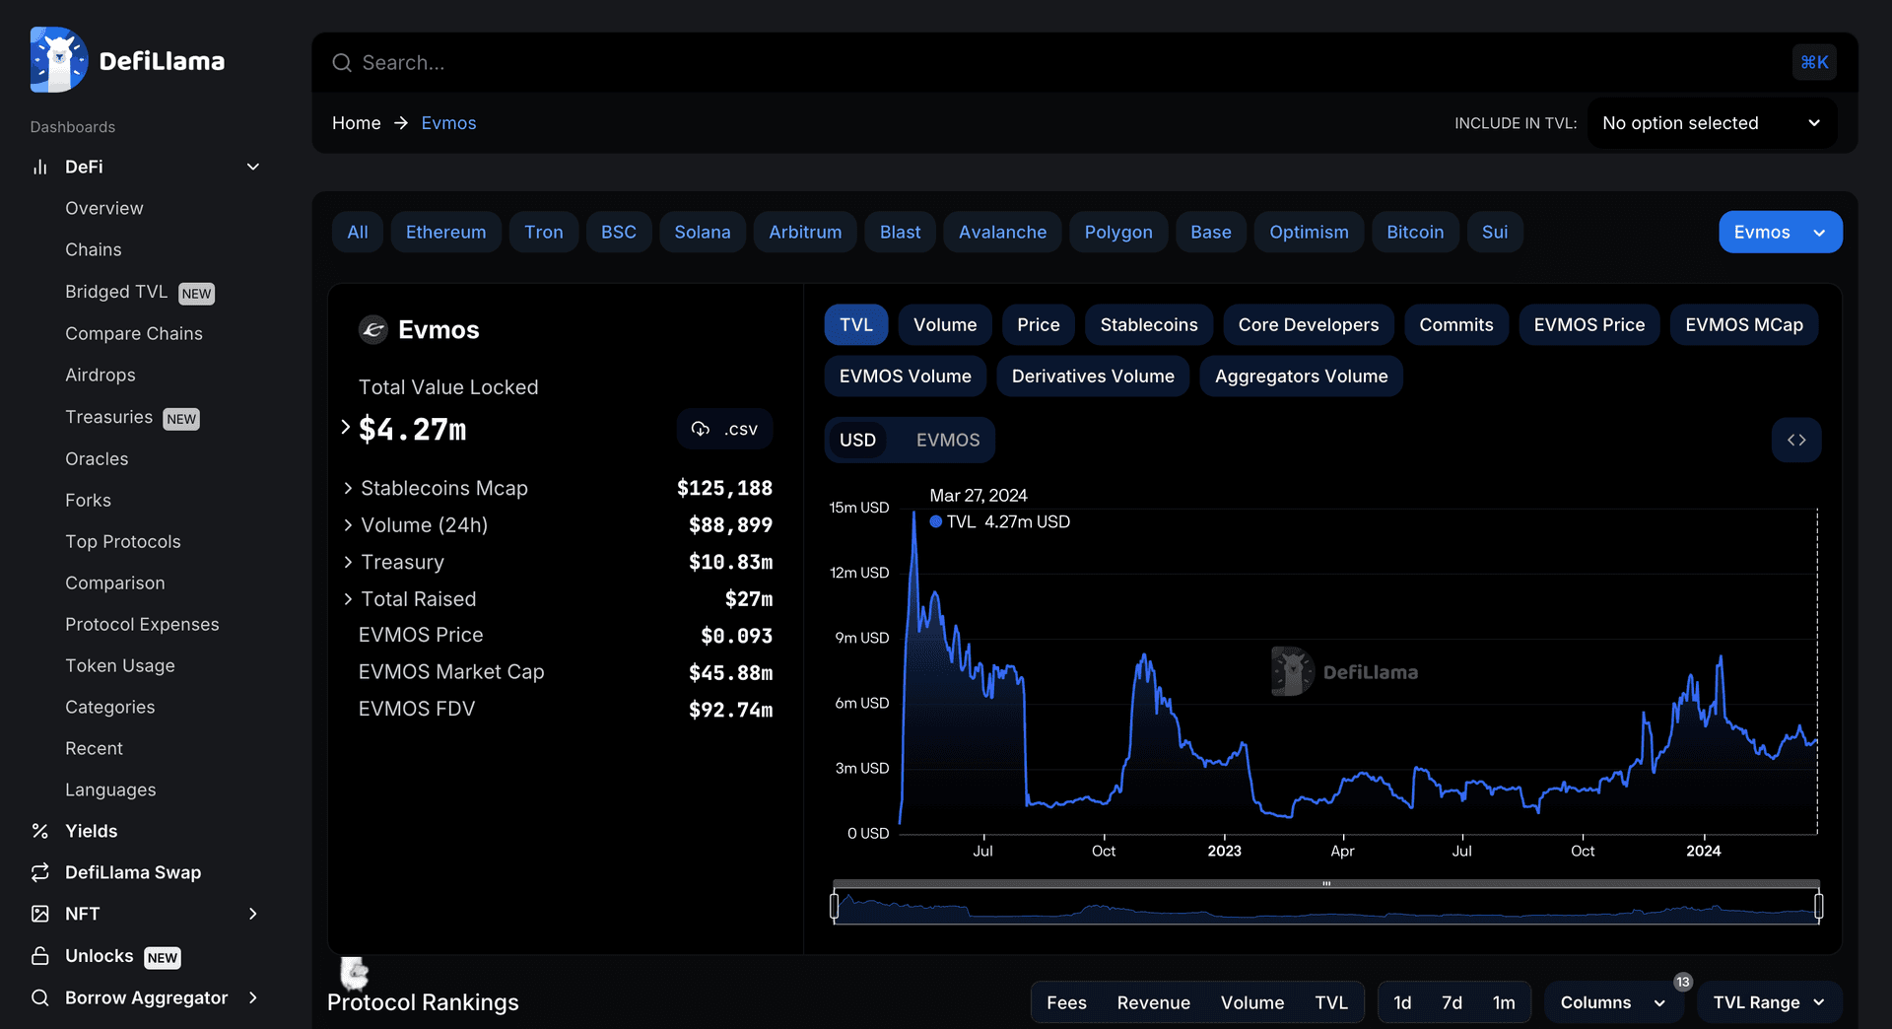Click the left chart range slider handle

[835, 906]
